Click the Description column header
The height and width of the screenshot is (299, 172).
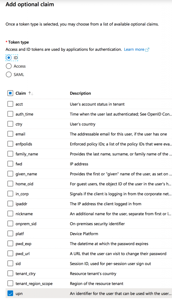pyautogui.click(x=80, y=93)
